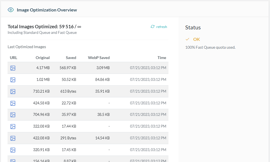The height and width of the screenshot is (162, 270).
Task: Open image URL icon for 704.96 KB row
Action: [x=13, y=115]
